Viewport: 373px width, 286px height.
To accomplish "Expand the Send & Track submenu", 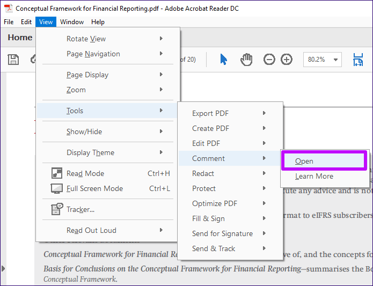I will (230, 248).
